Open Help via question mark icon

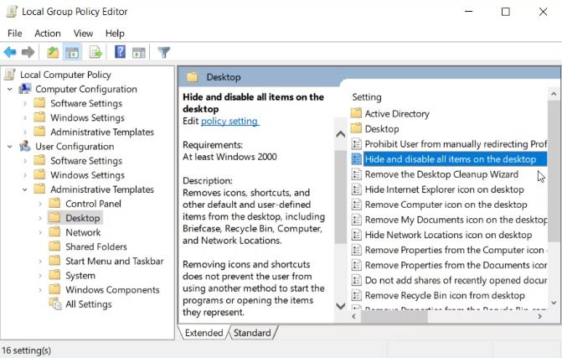point(120,52)
